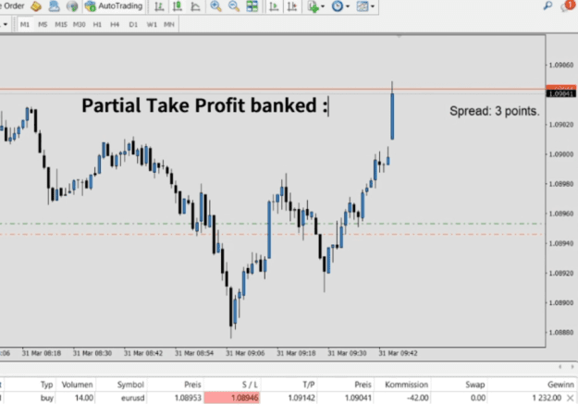Click the profit cell '1 232.00'

pos(547,398)
